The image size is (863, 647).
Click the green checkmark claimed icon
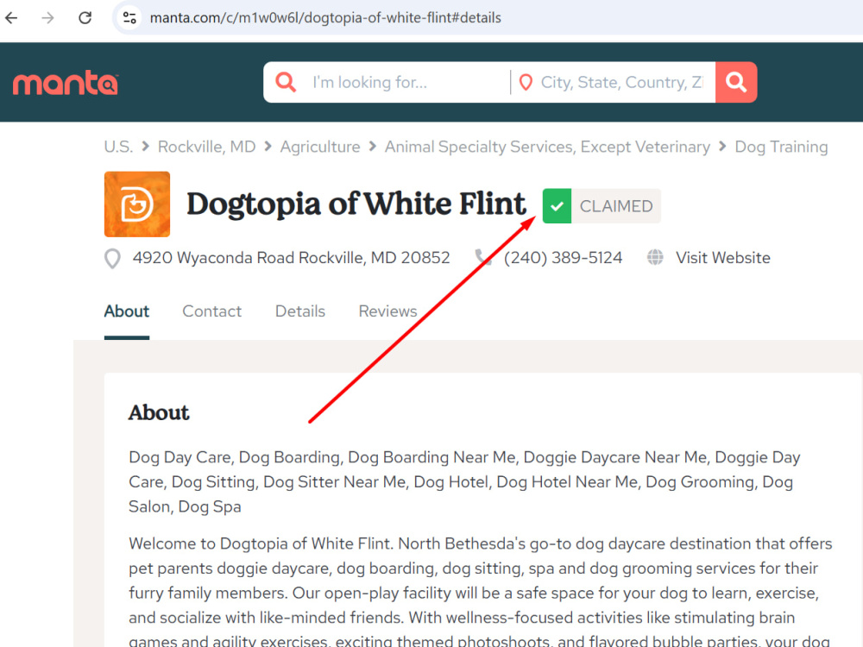[557, 206]
